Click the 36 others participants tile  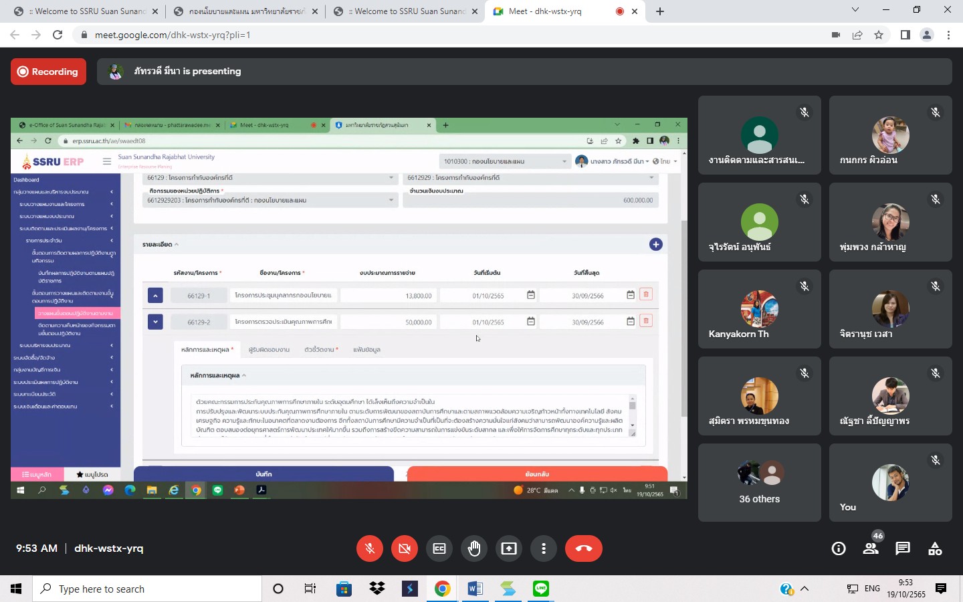[x=759, y=482]
